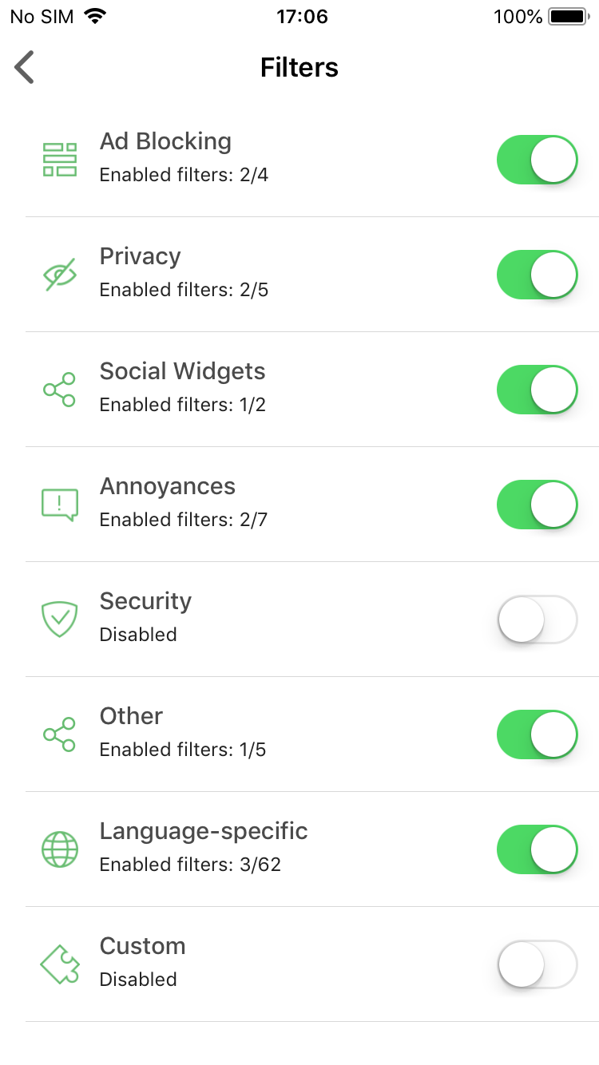Enable the Security filters switch
Image resolution: width=599 pixels, height=1065 pixels.
tap(537, 620)
